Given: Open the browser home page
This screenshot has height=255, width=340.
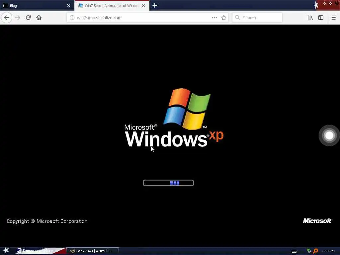Looking at the screenshot, I should 39,18.
